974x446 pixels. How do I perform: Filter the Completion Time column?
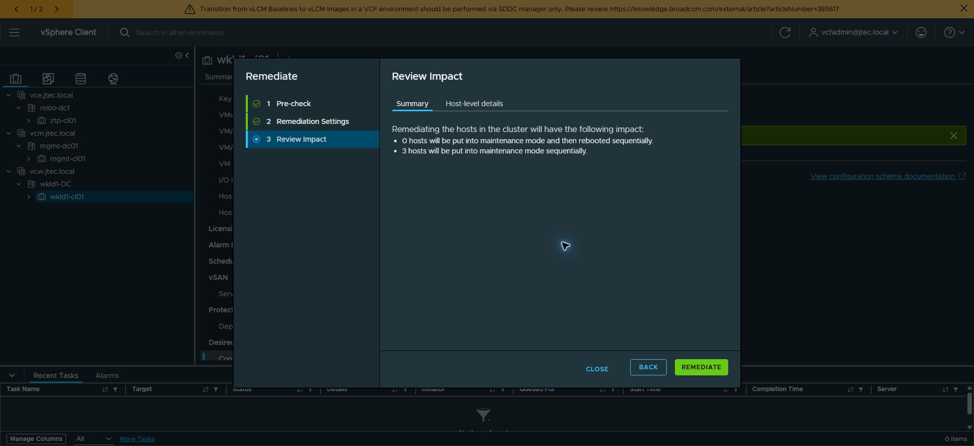[861, 390]
